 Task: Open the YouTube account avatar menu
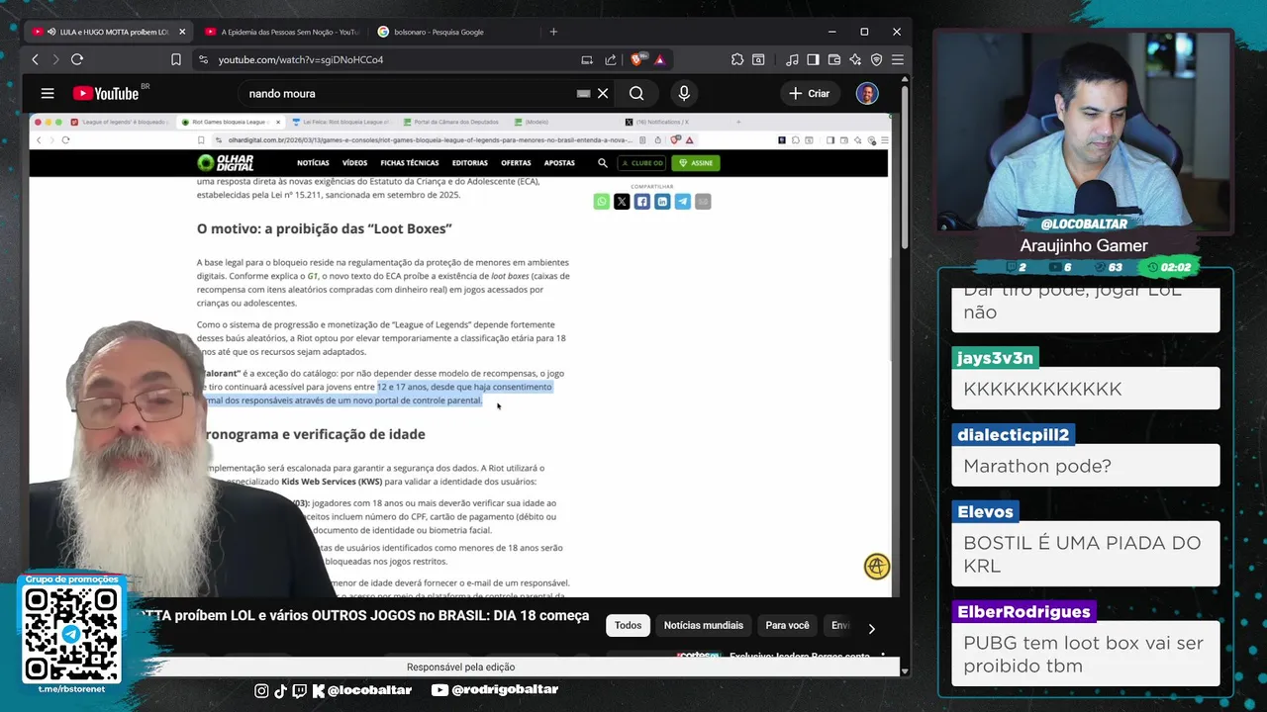click(x=867, y=93)
